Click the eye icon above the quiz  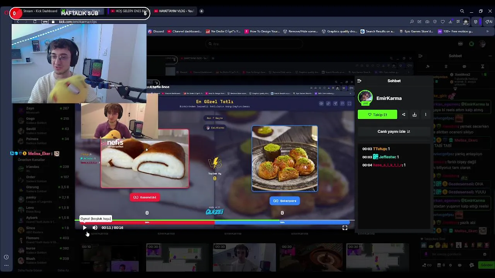click(x=321, y=103)
